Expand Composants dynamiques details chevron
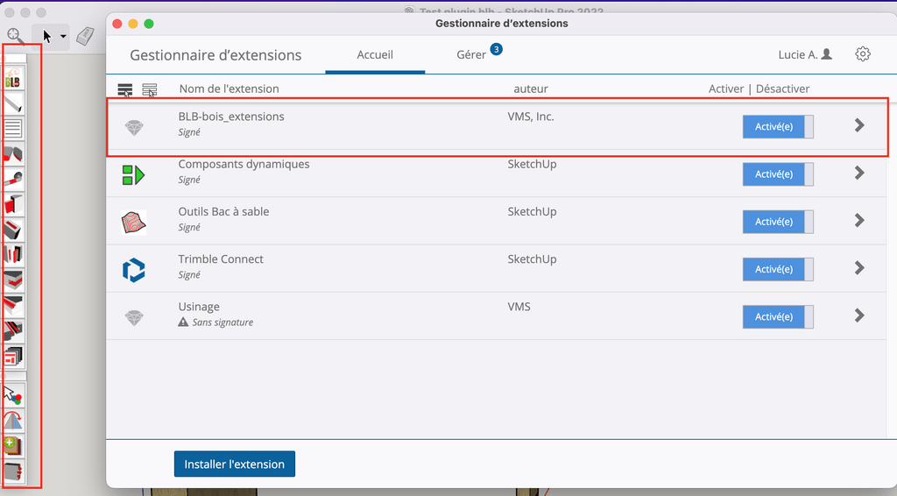Image resolution: width=897 pixels, height=496 pixels. pyautogui.click(x=859, y=173)
